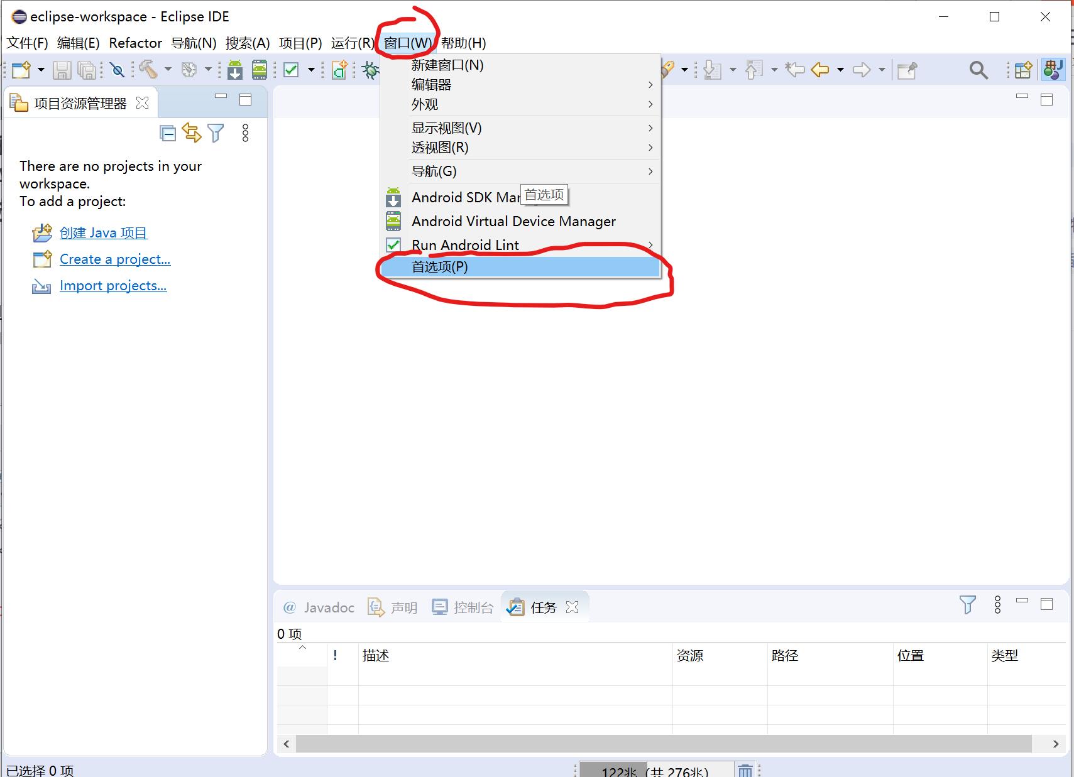Click the Forward arrow toolbar icon
This screenshot has width=1074, height=777.
coord(862,70)
